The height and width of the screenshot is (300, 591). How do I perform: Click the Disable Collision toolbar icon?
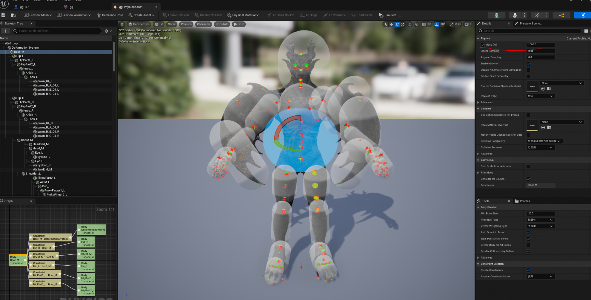click(208, 15)
